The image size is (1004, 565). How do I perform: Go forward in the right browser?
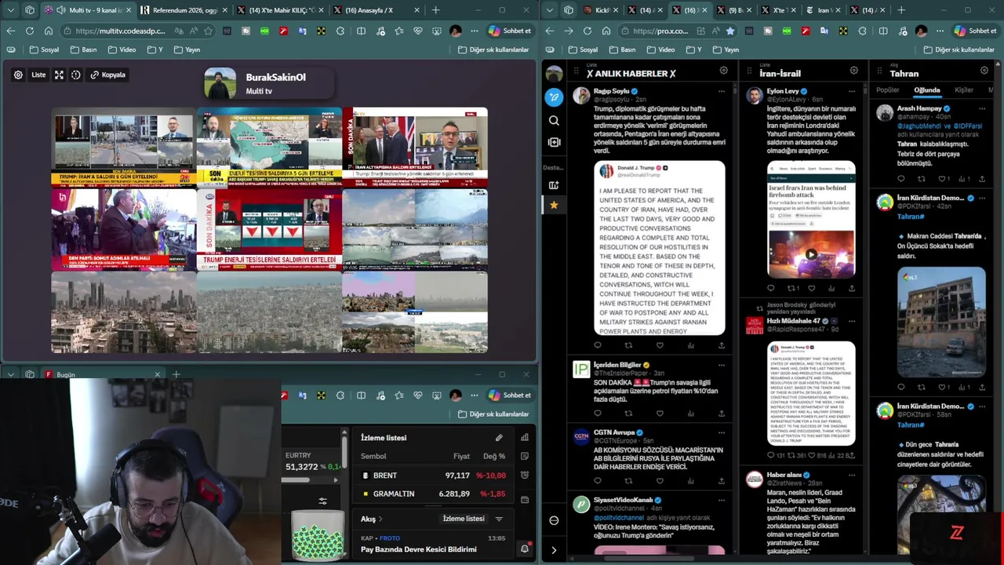pyautogui.click(x=568, y=31)
